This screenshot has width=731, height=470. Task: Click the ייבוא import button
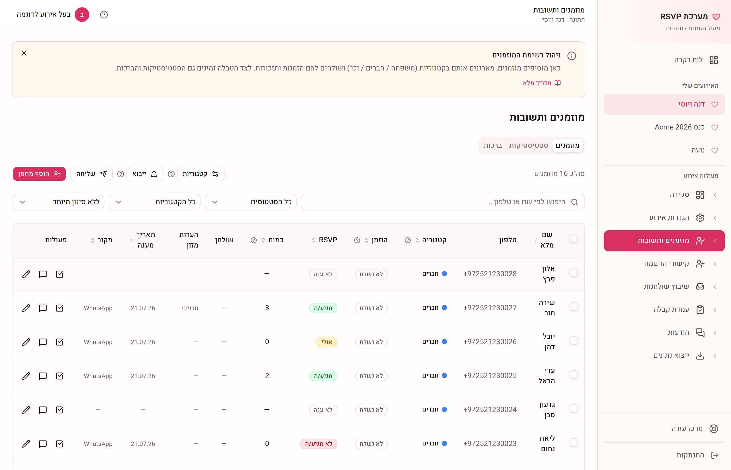tap(145, 174)
